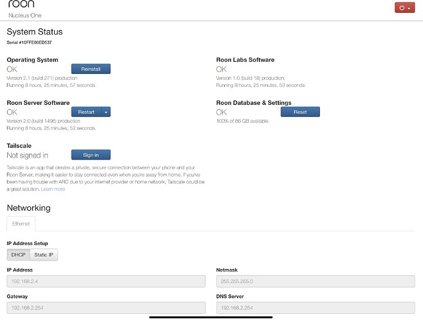Open the Tailscale Learn more link
423x321 pixels.
[x=53, y=189]
